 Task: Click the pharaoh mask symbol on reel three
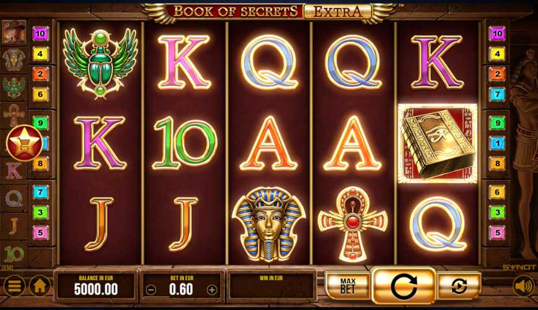[x=268, y=224]
